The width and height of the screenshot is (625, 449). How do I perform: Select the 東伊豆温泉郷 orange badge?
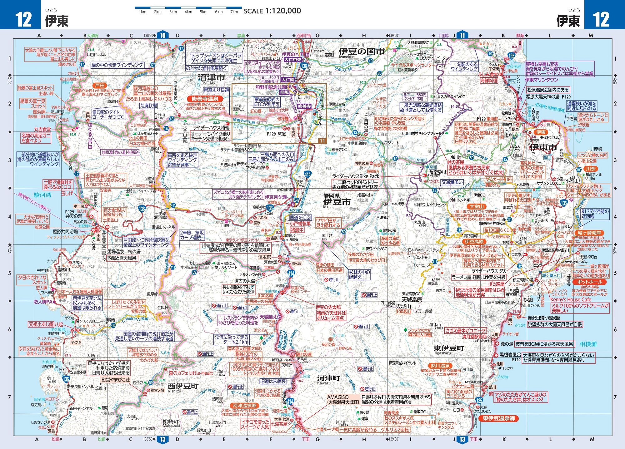[x=498, y=418]
